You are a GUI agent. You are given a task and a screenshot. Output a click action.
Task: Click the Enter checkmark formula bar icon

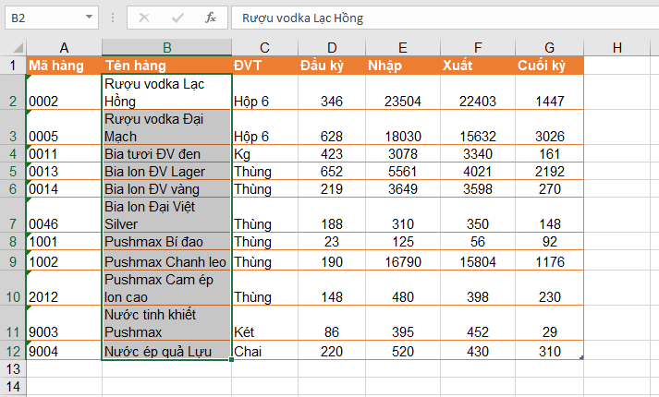(177, 18)
